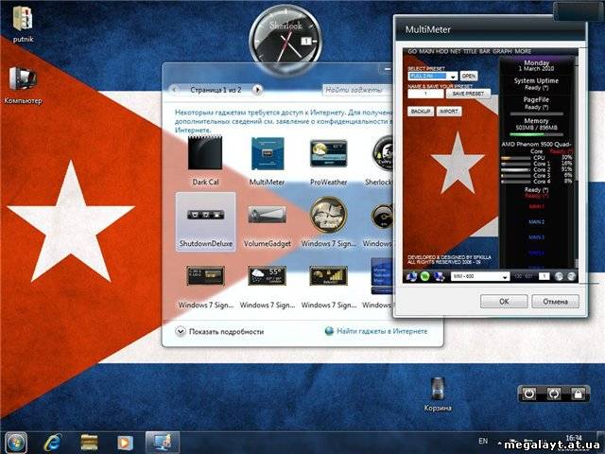Click the first round grey icon right of the MultiMeter footer number field
Screen dimensions: 605x454
[x=559, y=276]
